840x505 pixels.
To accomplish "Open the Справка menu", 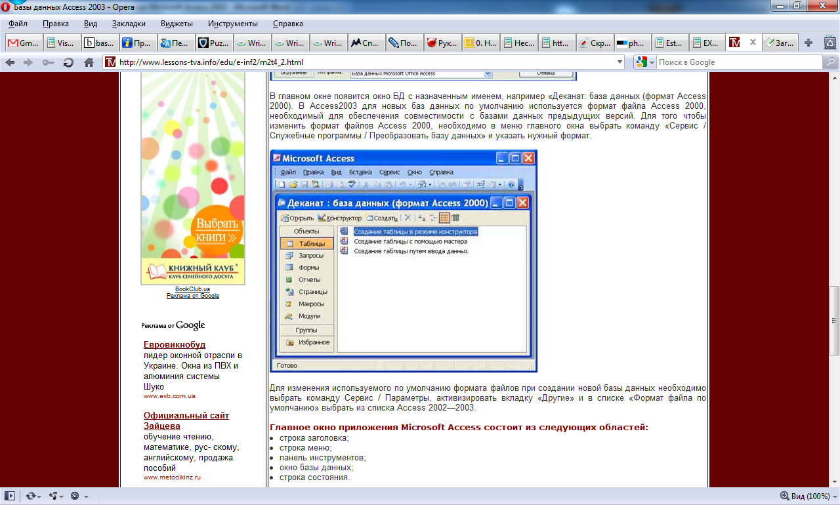I will tap(287, 24).
